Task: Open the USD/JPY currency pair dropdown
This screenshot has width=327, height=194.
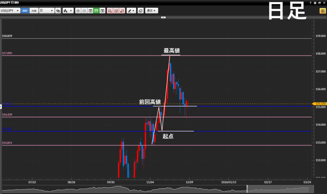Action: point(10,11)
